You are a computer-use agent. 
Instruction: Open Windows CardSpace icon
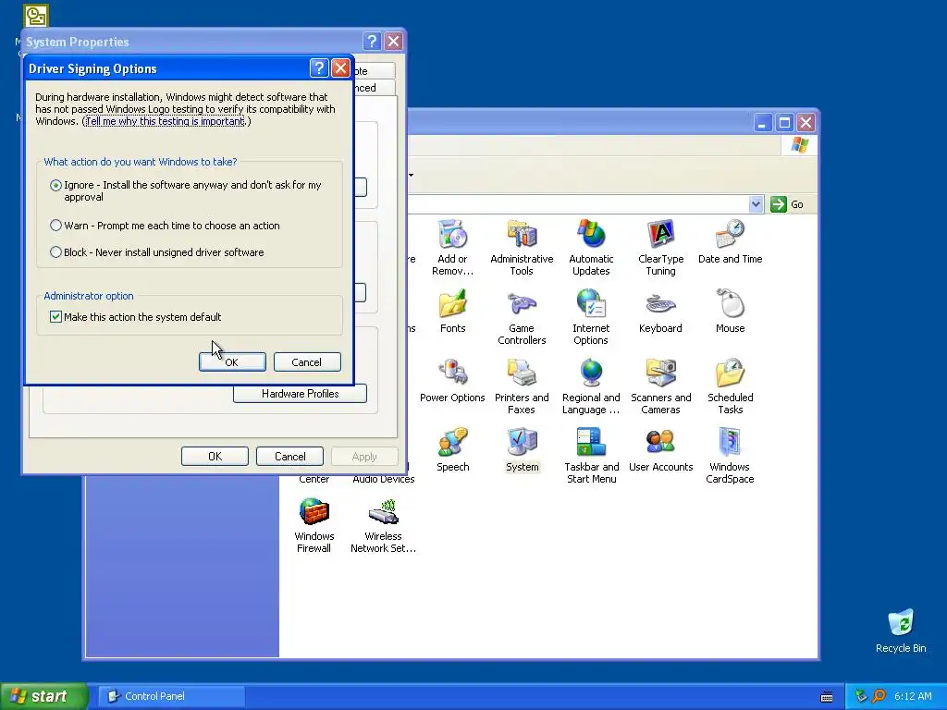tap(731, 443)
